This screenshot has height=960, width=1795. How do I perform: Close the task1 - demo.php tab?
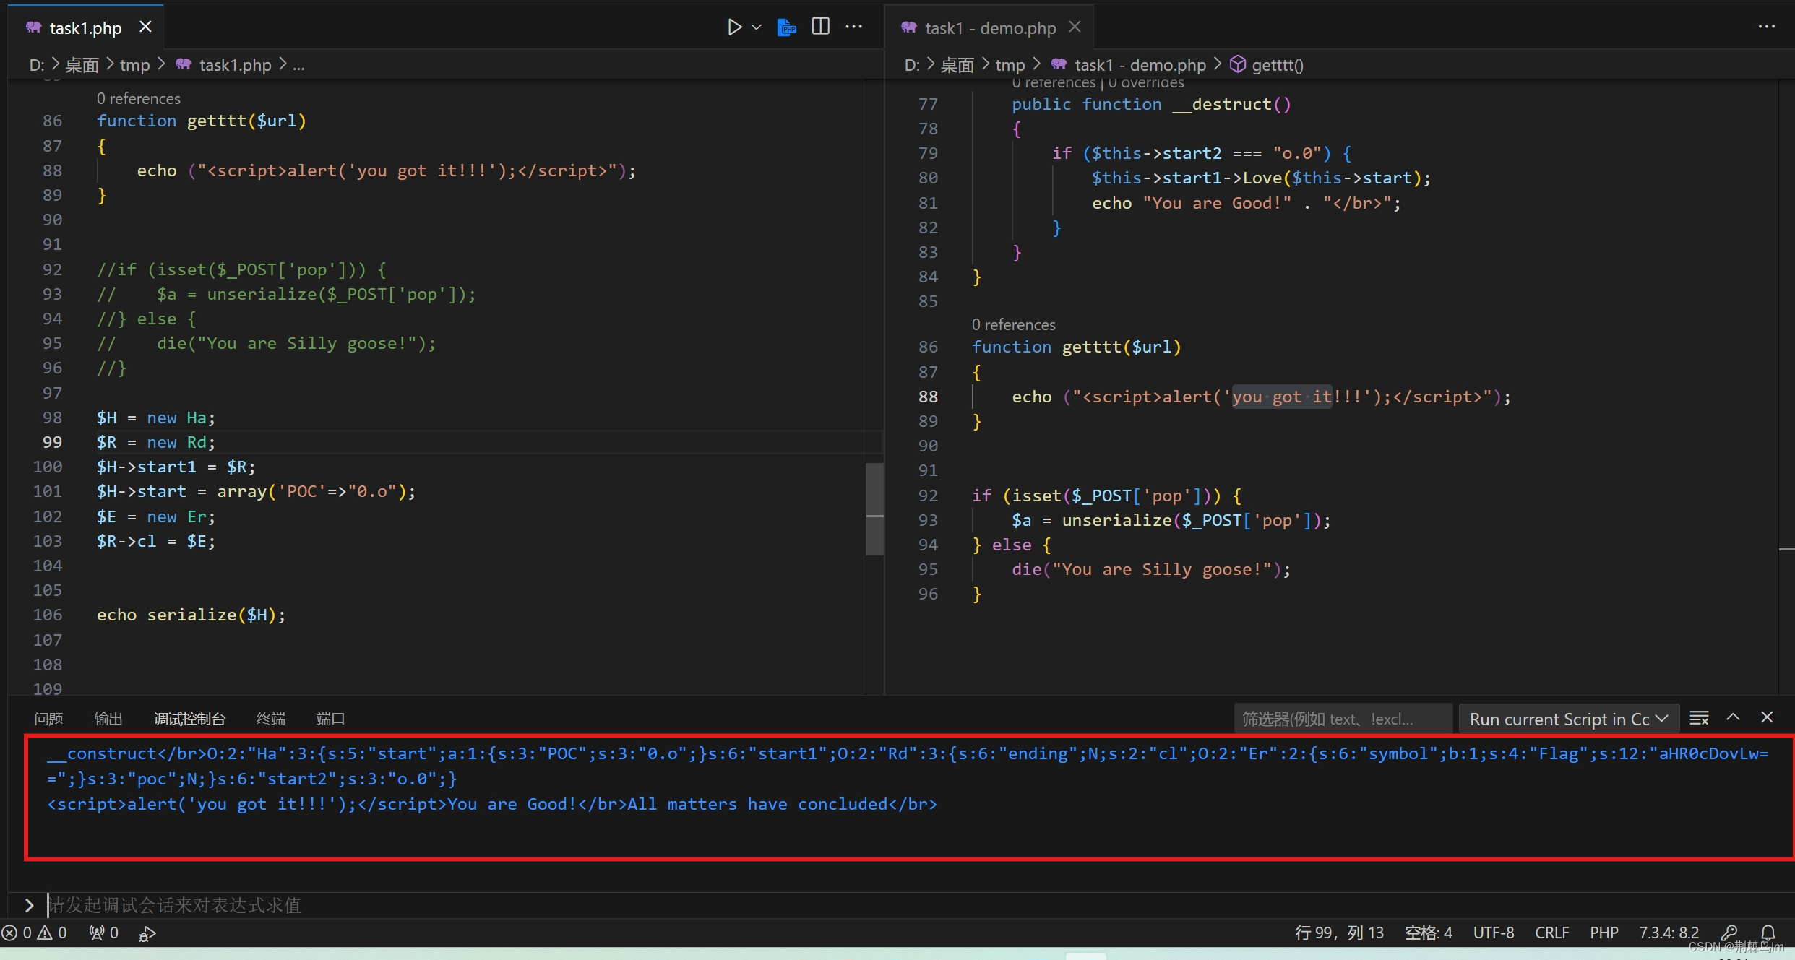(x=1075, y=27)
